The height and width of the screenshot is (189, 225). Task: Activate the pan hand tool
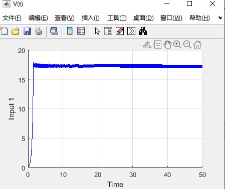[x=167, y=44]
